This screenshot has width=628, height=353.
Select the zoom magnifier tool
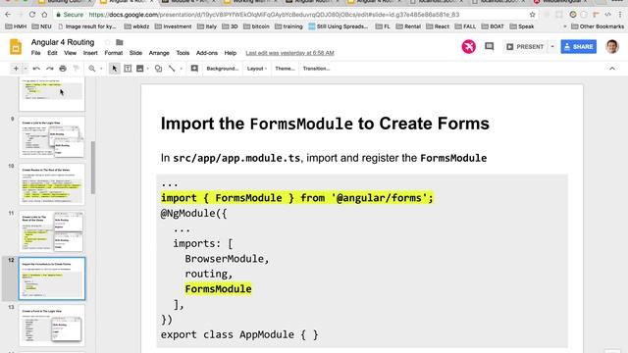tap(92, 69)
